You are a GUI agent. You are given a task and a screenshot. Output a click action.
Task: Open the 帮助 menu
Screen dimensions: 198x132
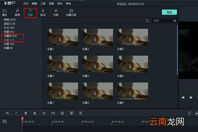point(69,4)
